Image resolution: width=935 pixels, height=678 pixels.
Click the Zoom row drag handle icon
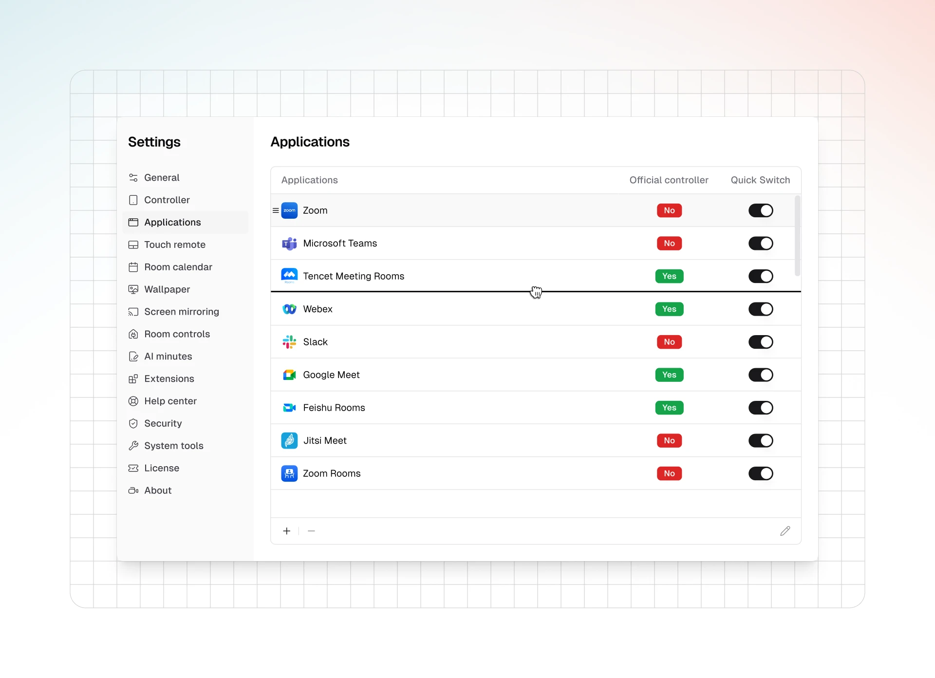pyautogui.click(x=276, y=210)
